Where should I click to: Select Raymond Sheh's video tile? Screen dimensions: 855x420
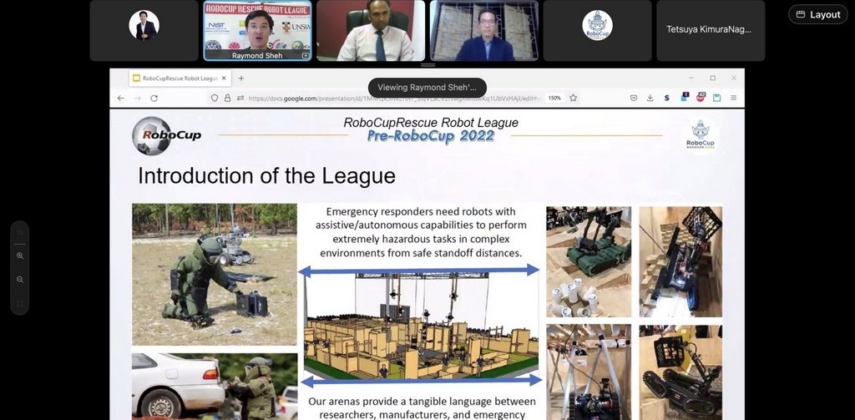point(257,31)
